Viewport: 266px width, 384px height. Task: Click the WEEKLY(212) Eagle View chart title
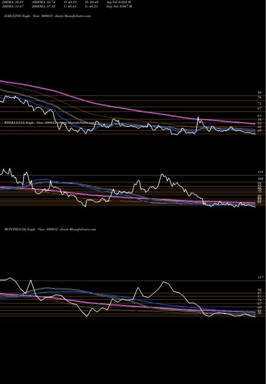point(49,123)
